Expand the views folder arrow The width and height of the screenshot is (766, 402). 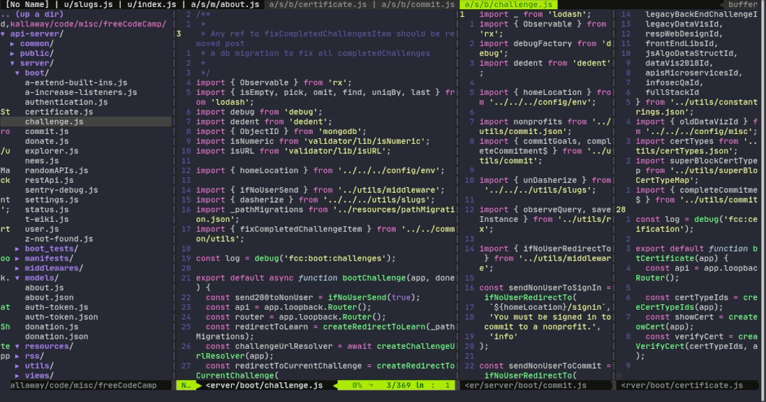(18, 376)
